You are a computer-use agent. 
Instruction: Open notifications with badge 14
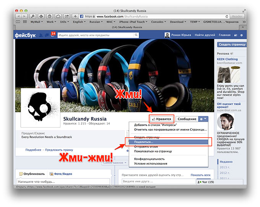coord(53,34)
